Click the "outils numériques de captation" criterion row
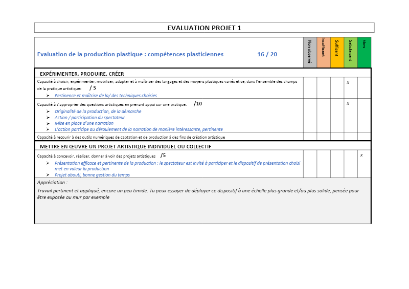This screenshot has width=409, height=289. pyautogui.click(x=131, y=137)
